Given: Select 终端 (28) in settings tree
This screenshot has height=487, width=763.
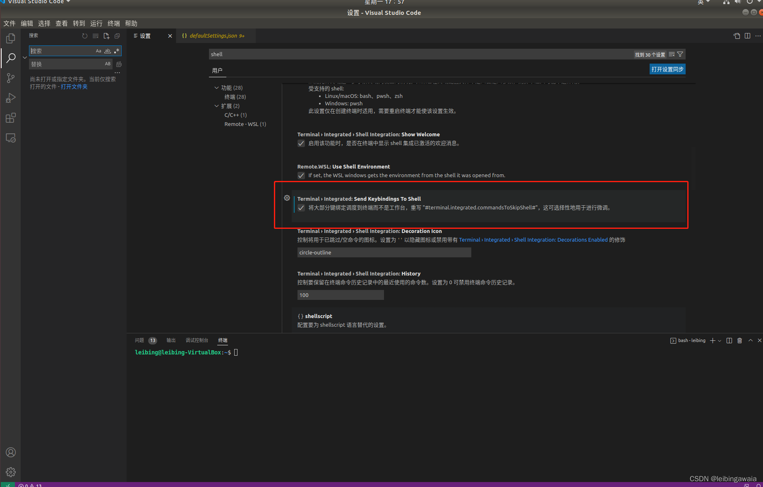Looking at the screenshot, I should click(235, 97).
